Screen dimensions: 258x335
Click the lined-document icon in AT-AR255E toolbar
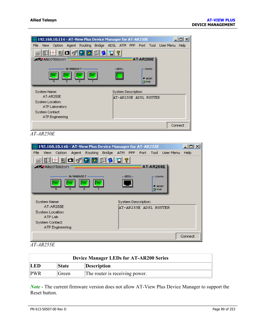pyautogui.click(x=63, y=160)
